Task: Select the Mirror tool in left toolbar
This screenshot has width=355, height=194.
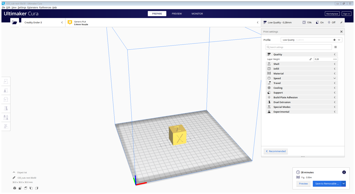Action: (x=6, y=108)
